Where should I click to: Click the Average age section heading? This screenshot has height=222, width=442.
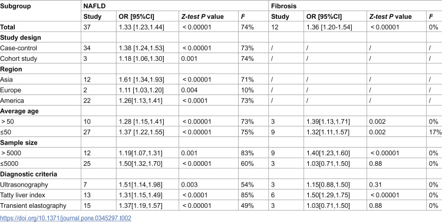(19, 111)
